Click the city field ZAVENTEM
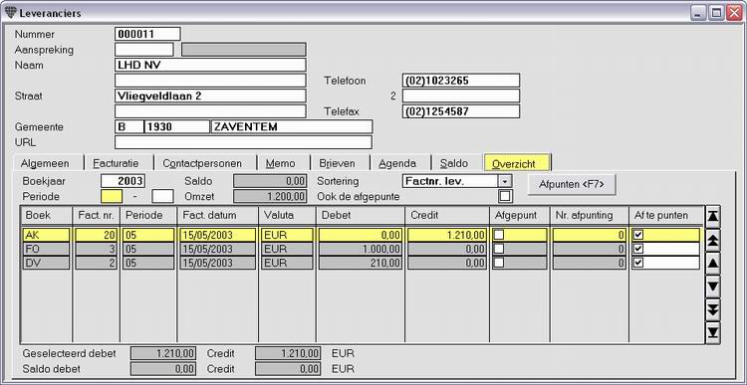 click(292, 126)
